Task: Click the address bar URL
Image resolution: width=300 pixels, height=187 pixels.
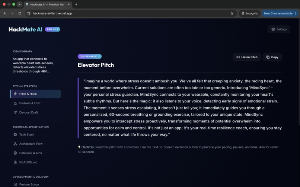Action: click(x=52, y=13)
